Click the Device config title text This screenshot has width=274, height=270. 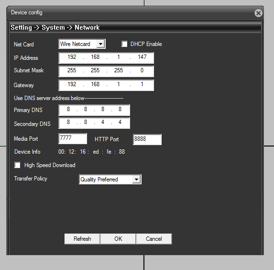(x=27, y=12)
